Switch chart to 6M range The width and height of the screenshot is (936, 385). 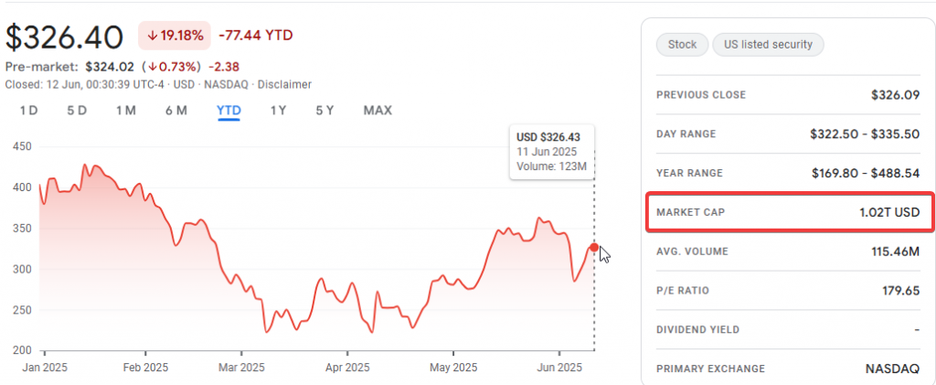point(176,111)
